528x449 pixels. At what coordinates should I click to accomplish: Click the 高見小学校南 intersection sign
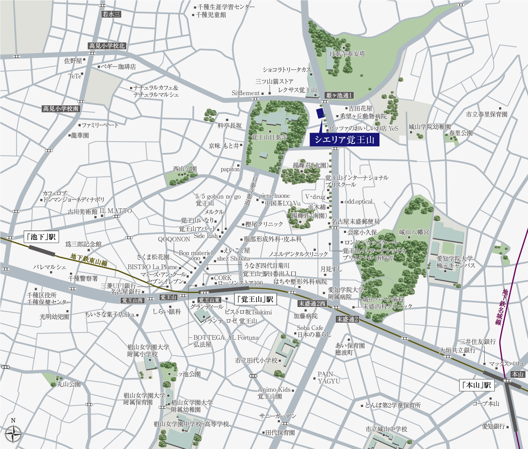click(x=61, y=109)
